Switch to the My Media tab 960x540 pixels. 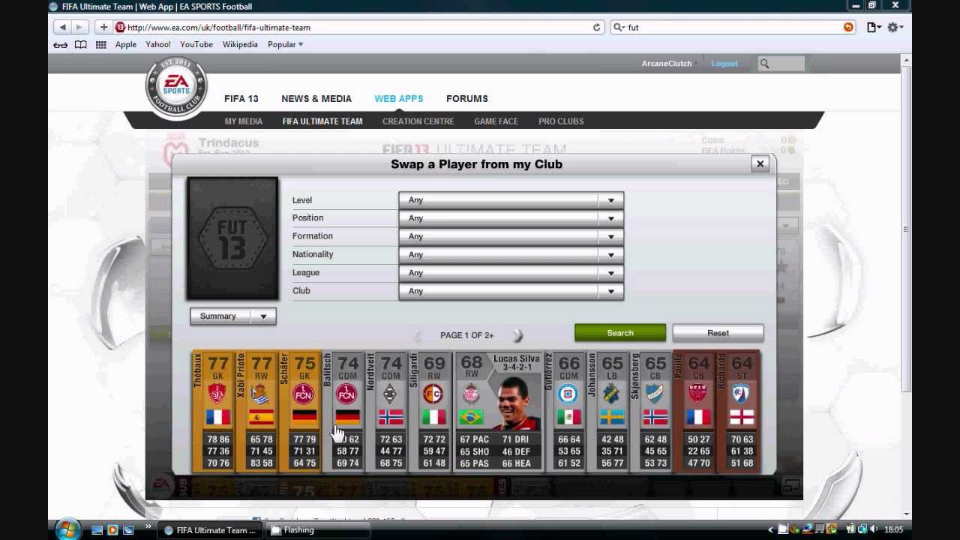[244, 121]
